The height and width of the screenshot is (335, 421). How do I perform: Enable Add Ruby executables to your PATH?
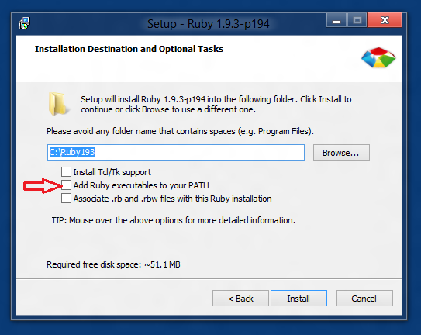point(66,185)
